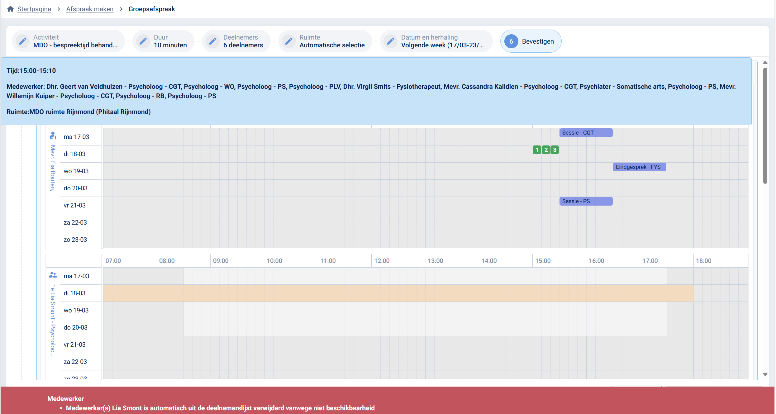Click person icon beside Mevr. Fia Bouten
This screenshot has height=414, width=776.
tap(53, 136)
